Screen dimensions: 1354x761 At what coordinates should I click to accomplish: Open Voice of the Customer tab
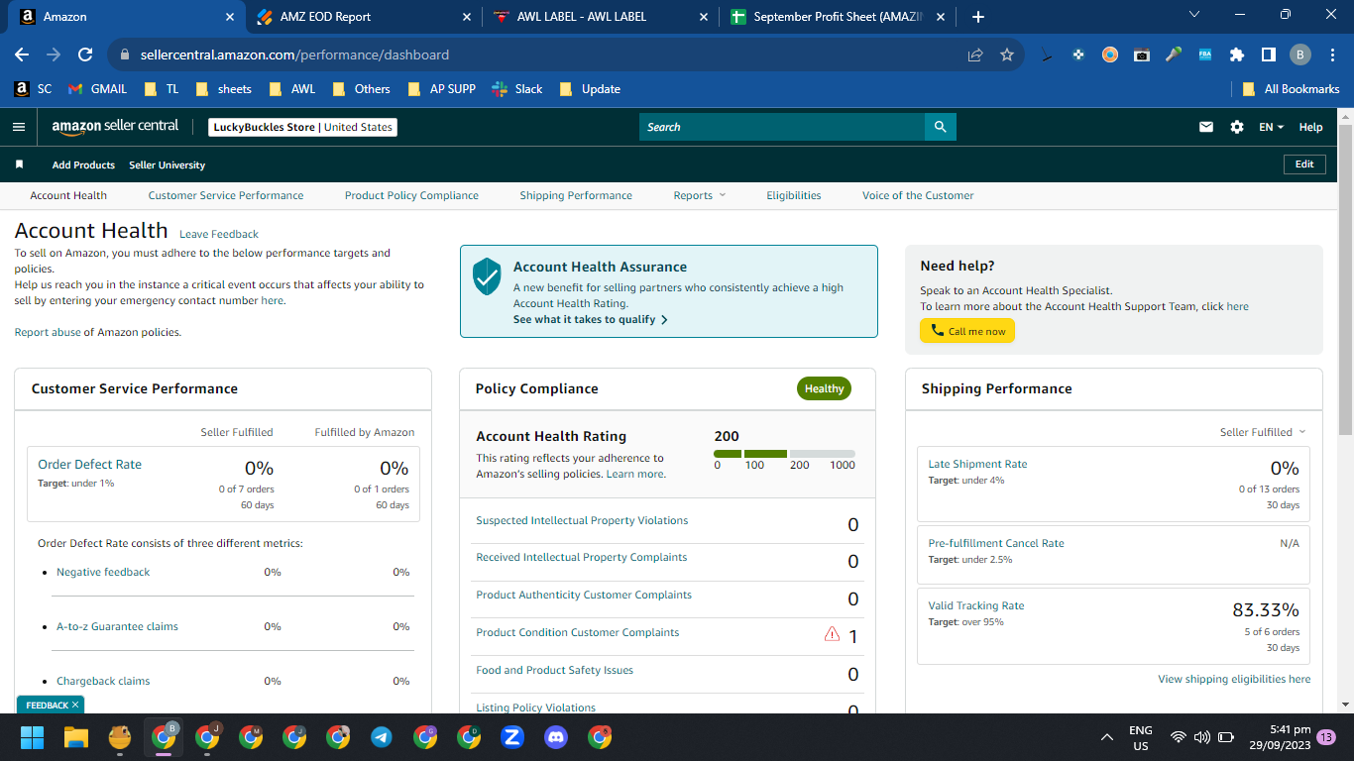pyautogui.click(x=918, y=195)
